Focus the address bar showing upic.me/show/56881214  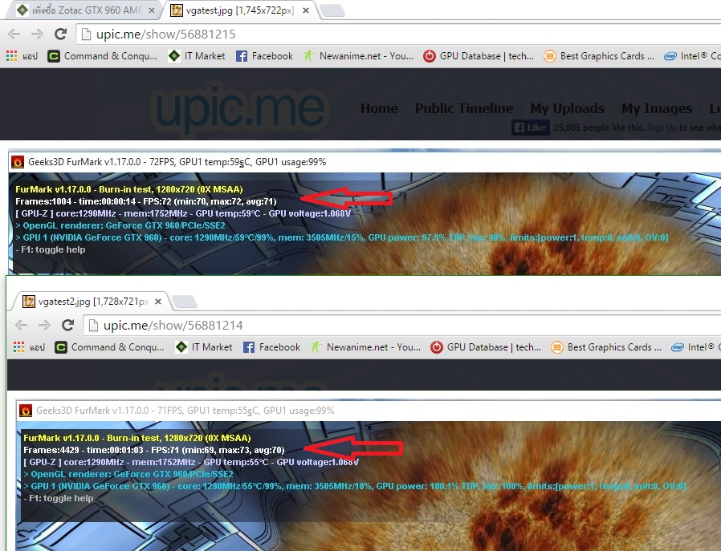coord(402,326)
